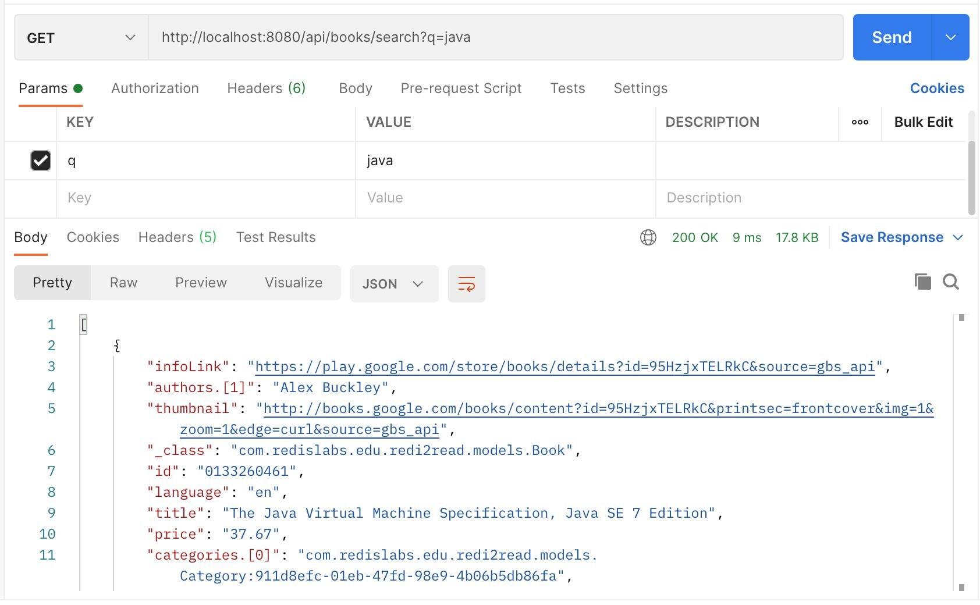This screenshot has width=980, height=605.
Task: Open the Test Results tab
Action: point(276,237)
